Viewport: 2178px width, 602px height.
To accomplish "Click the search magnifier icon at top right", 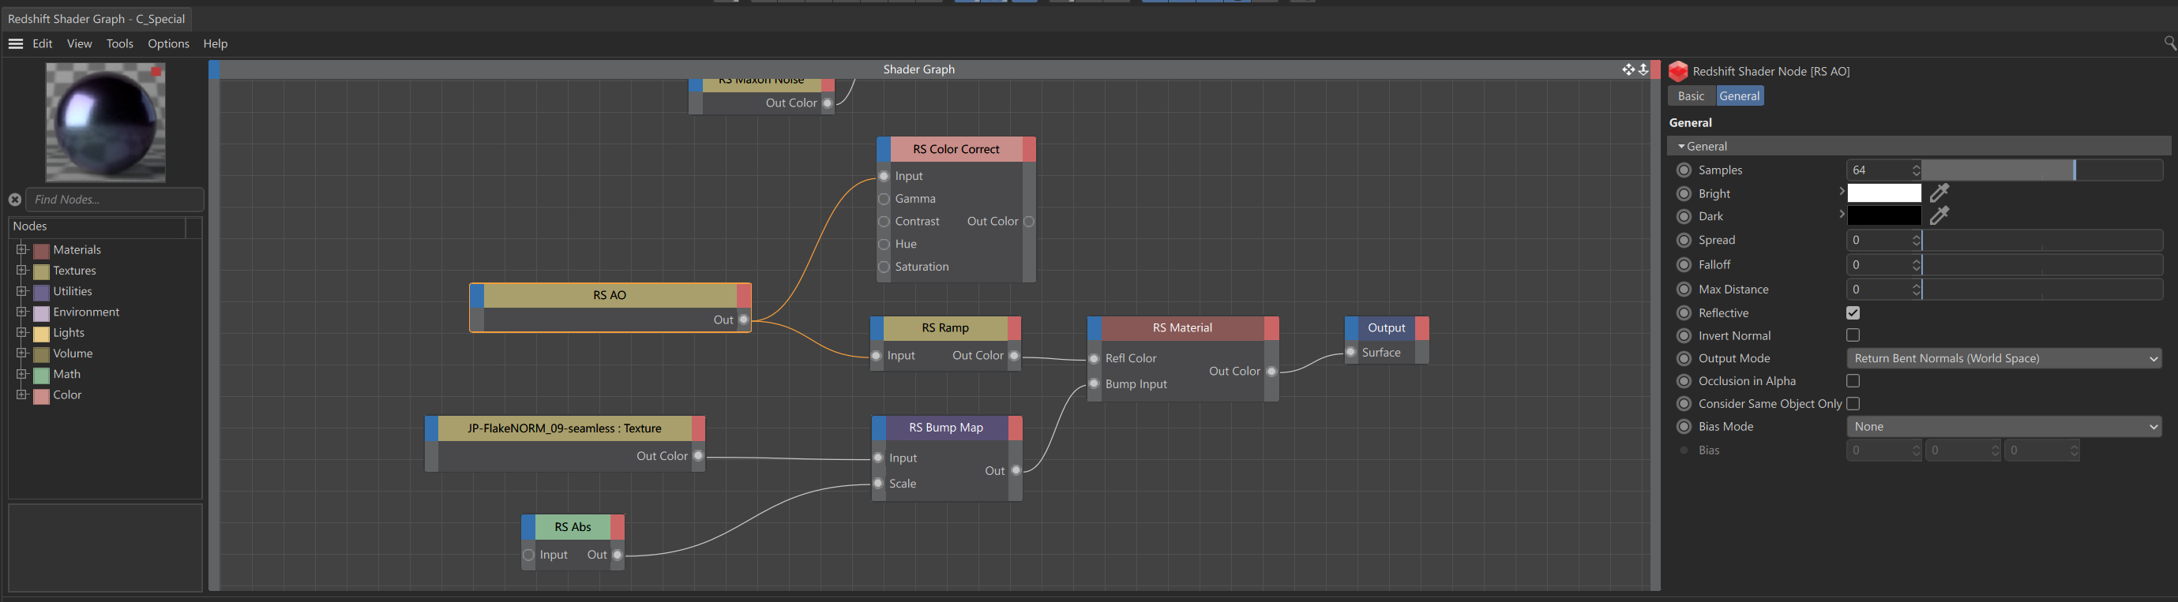I will (2169, 43).
